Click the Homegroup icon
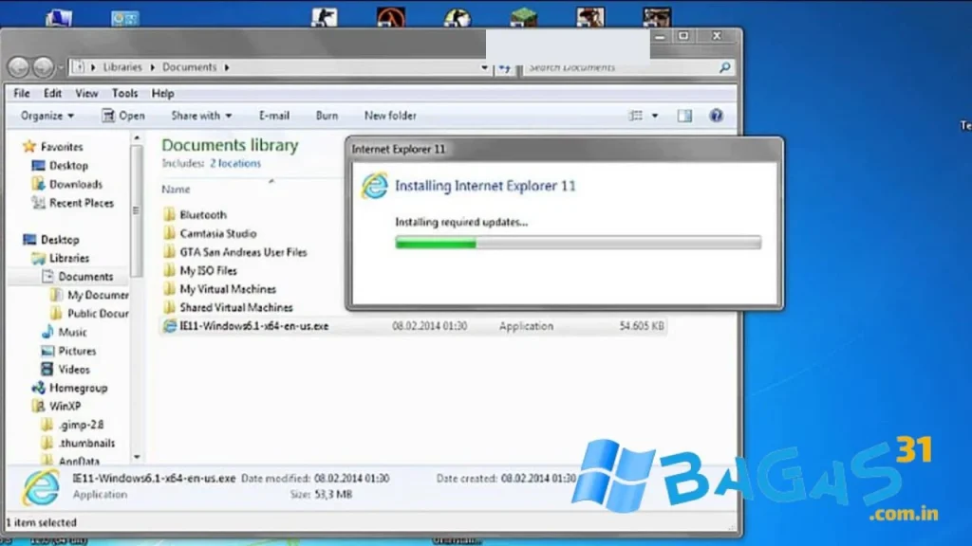Screen dimensions: 972x546 pos(38,388)
